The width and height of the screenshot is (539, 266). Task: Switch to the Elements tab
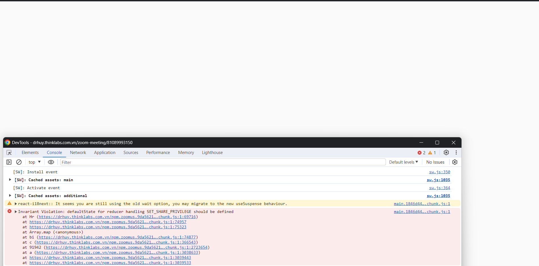click(30, 153)
